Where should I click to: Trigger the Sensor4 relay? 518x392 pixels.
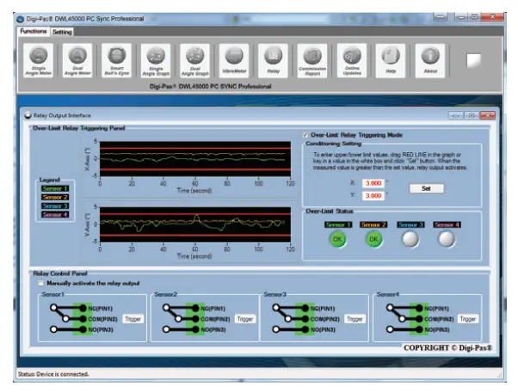click(x=468, y=319)
